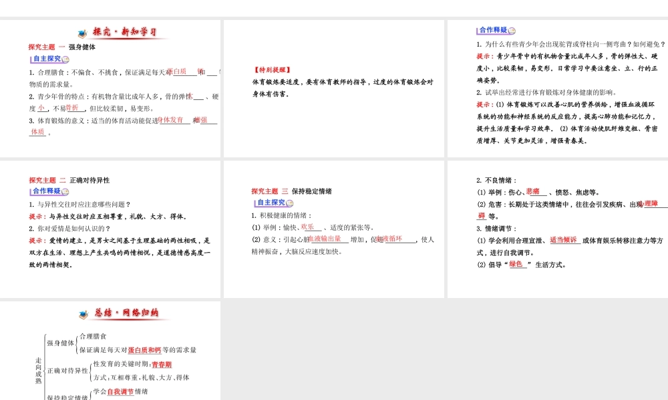
Task: Open the 不良情绪 slide thumbnail
Action: [558, 229]
